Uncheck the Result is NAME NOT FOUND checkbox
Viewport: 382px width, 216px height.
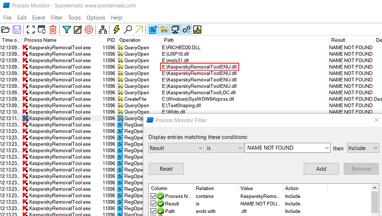coord(153,204)
